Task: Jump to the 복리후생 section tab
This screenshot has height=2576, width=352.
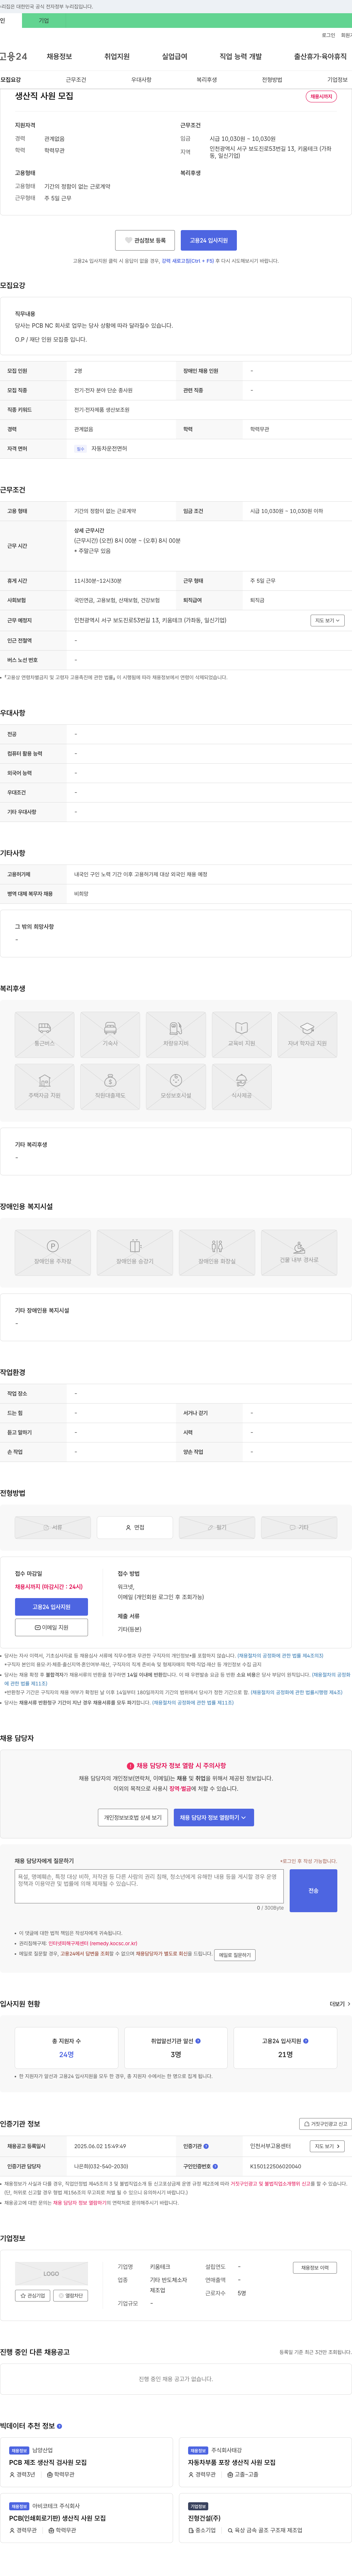Action: tap(207, 80)
